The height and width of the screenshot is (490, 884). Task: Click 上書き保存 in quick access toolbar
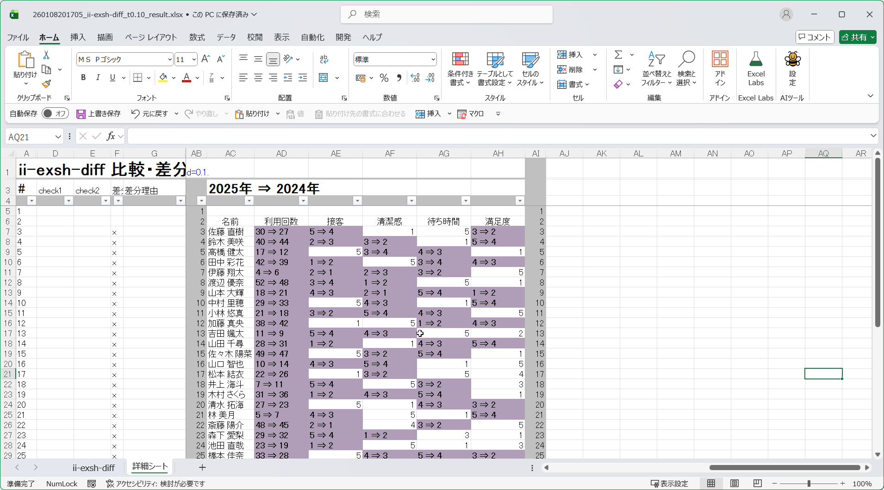(x=99, y=114)
